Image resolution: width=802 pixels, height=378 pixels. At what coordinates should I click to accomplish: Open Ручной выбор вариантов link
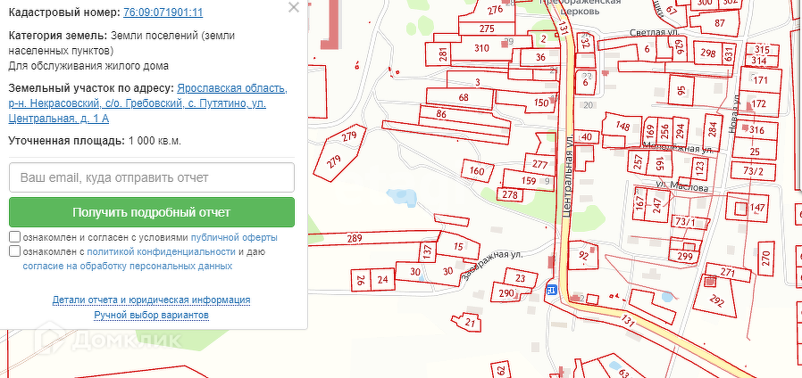coord(152,315)
